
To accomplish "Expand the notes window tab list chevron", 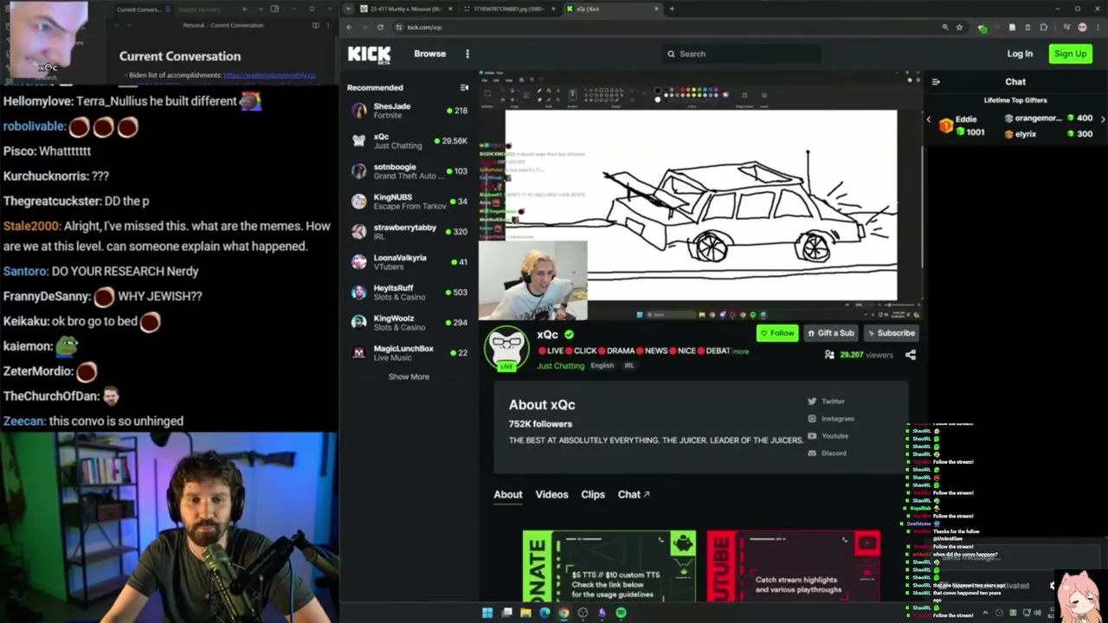I will tap(261, 10).
